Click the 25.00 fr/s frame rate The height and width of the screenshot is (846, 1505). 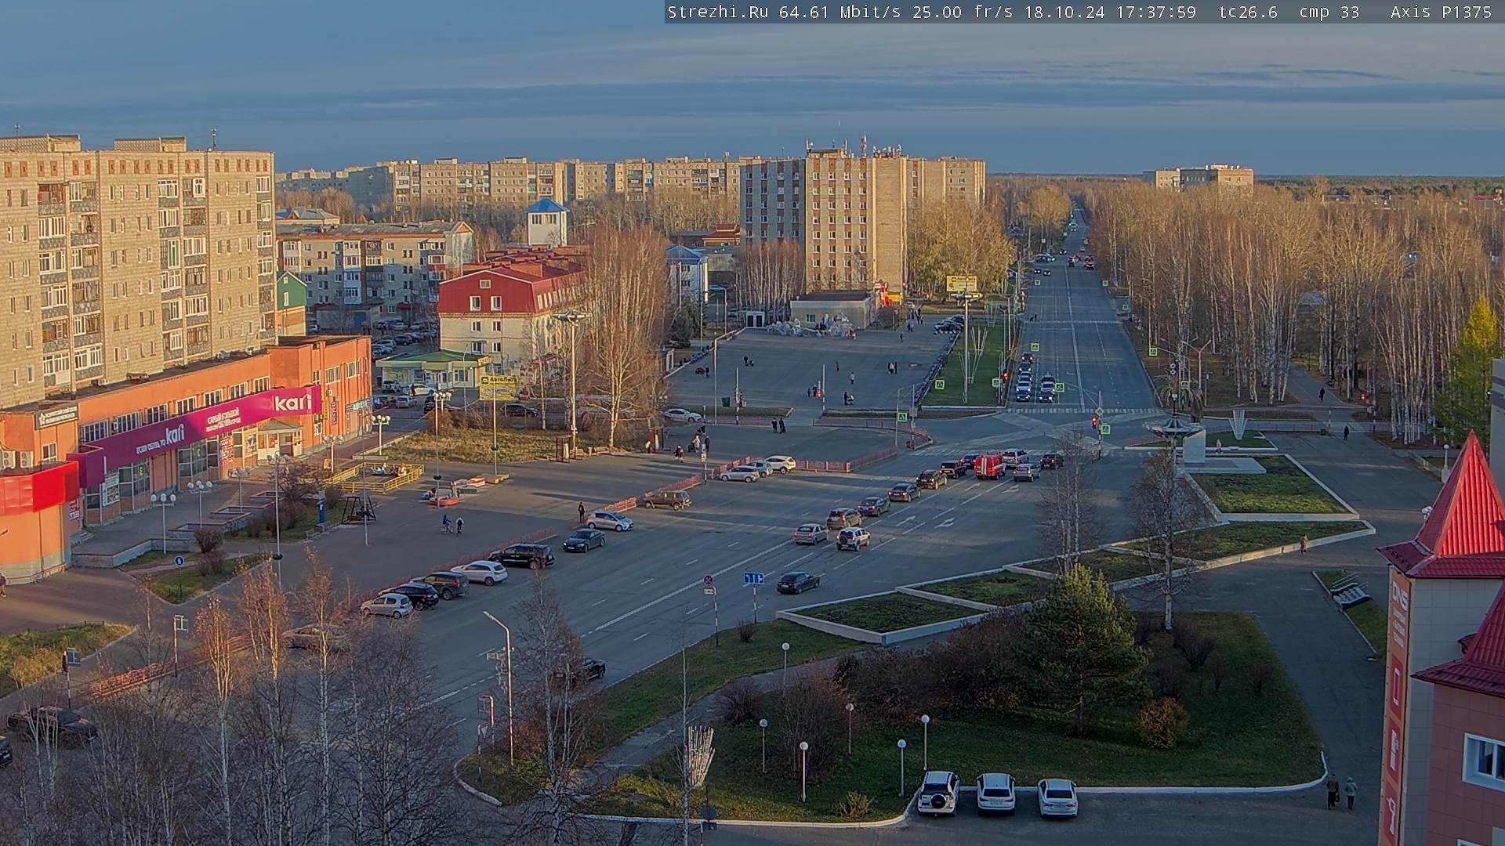click(963, 12)
